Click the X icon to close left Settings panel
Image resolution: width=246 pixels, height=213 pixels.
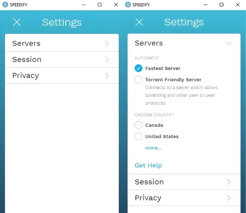click(x=17, y=22)
